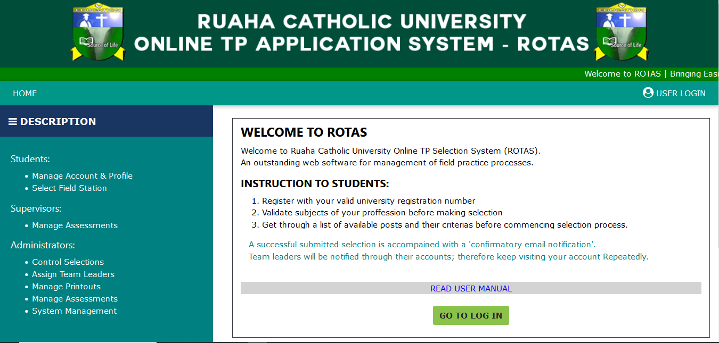Click the user profile icon beside USER LOGIN
Screen dimensions: 719x343
[x=648, y=93]
